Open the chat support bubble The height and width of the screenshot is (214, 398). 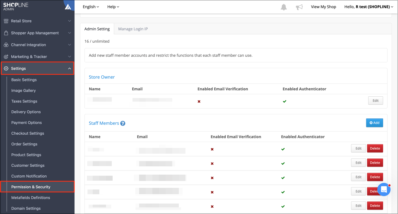point(384,189)
